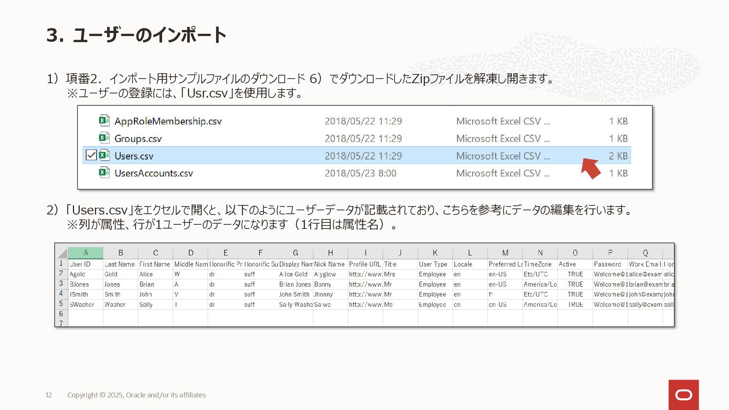This screenshot has height=410, width=729.
Task: Select spreadsheet column G header
Action: (x=295, y=253)
